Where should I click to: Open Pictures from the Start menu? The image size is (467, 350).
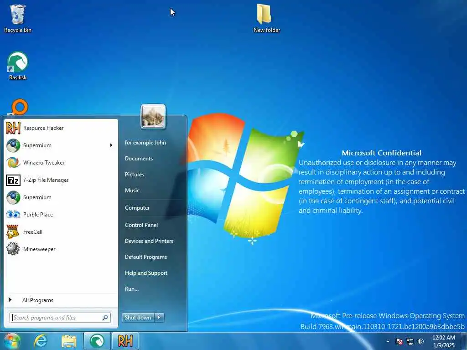[x=135, y=175]
